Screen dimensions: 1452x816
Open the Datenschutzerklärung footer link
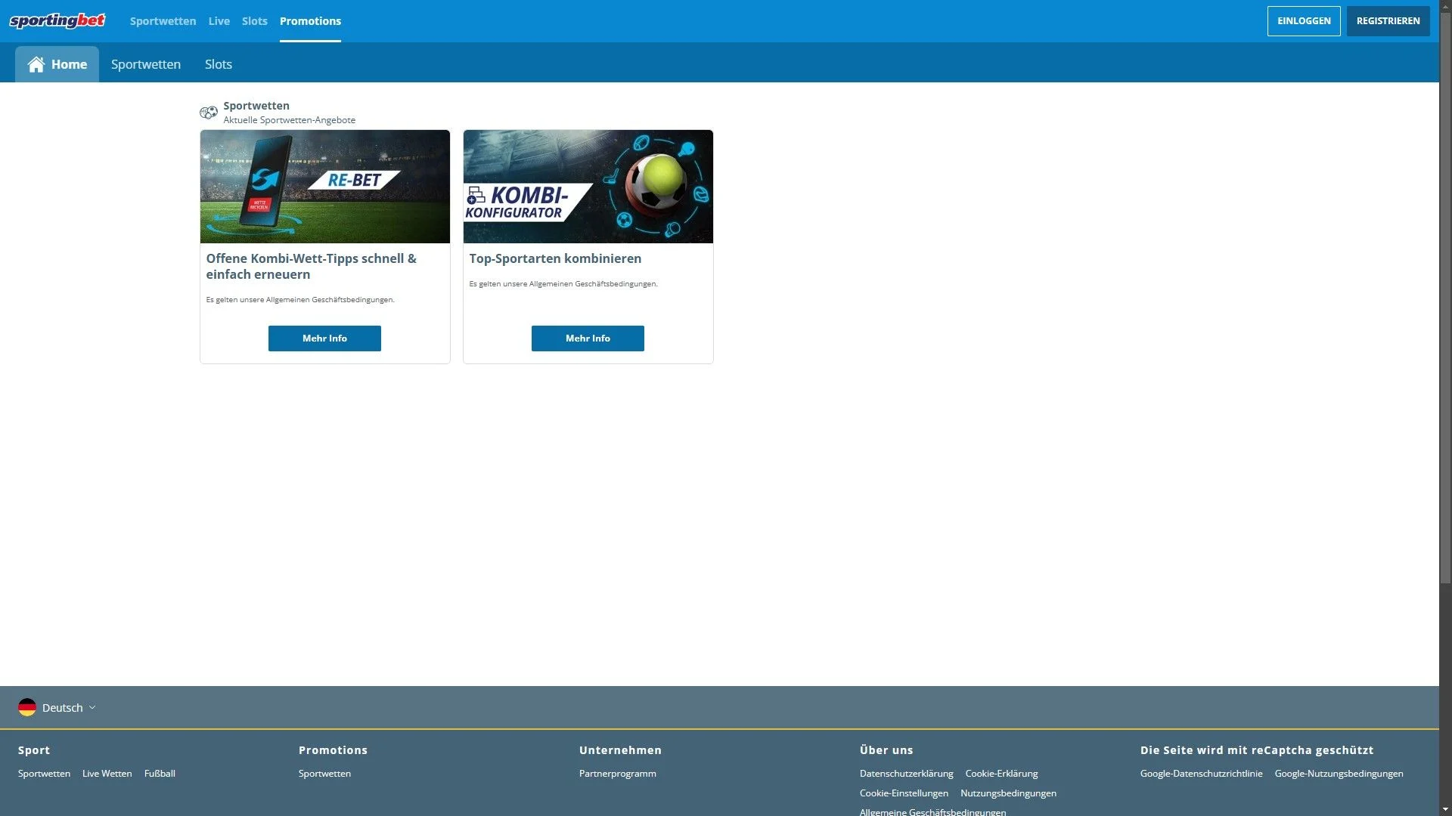(906, 774)
